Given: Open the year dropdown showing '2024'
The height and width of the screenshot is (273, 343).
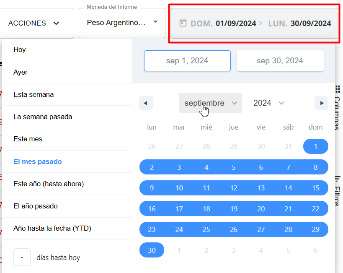Looking at the screenshot, I should [268, 103].
